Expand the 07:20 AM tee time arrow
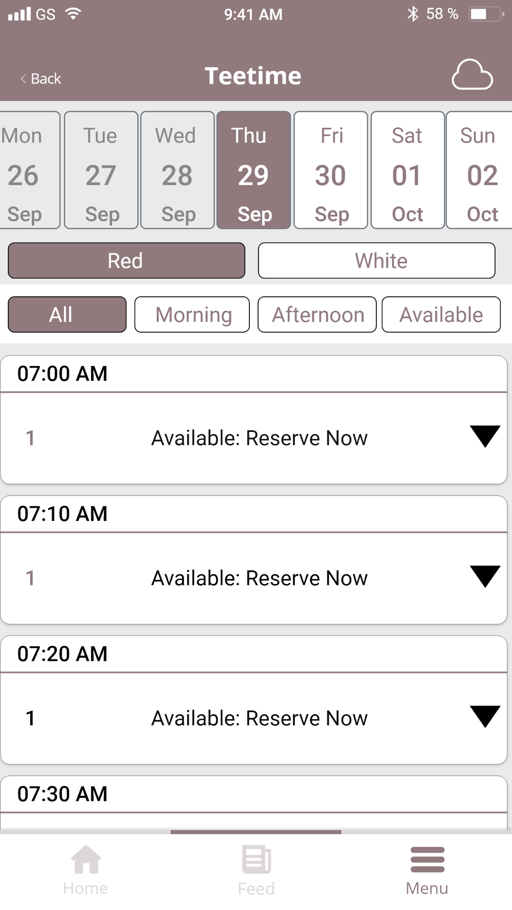The width and height of the screenshot is (512, 910). [485, 717]
